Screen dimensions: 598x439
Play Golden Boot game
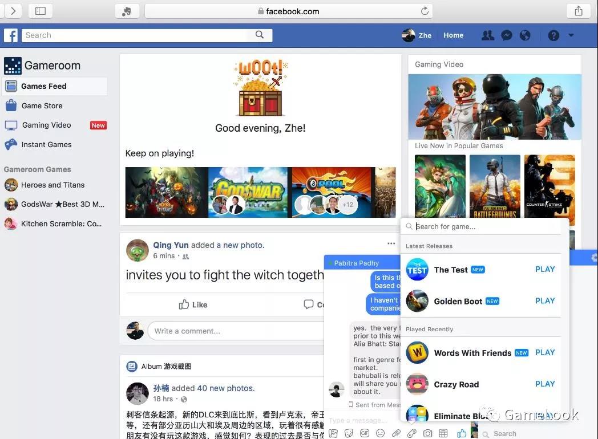pyautogui.click(x=545, y=301)
